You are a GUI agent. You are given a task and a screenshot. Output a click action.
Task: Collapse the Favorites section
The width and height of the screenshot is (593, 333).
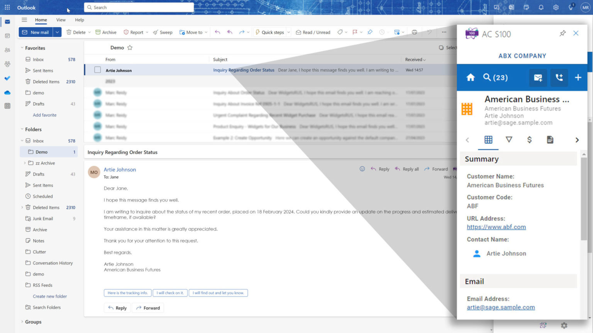click(x=22, y=48)
